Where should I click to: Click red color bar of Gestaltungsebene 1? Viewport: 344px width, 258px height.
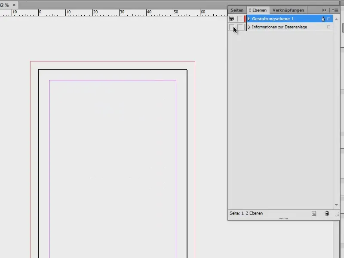[245, 19]
